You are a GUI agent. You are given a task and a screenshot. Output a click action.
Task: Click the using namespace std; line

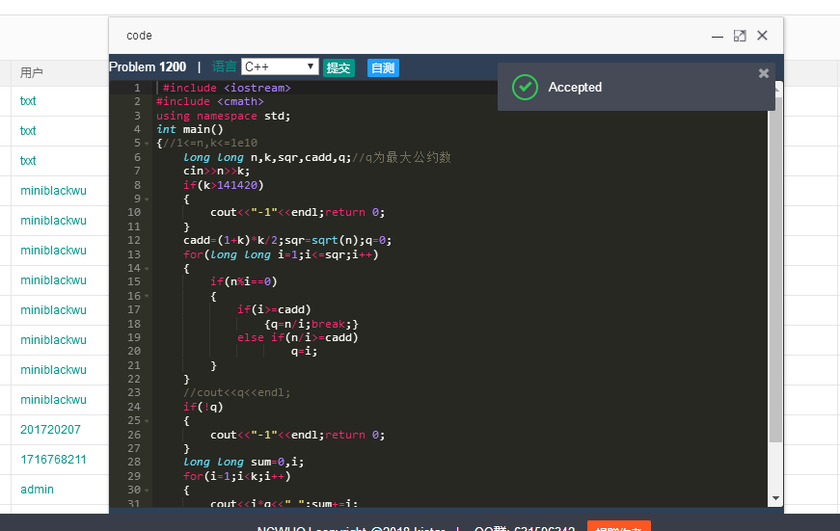tap(224, 116)
